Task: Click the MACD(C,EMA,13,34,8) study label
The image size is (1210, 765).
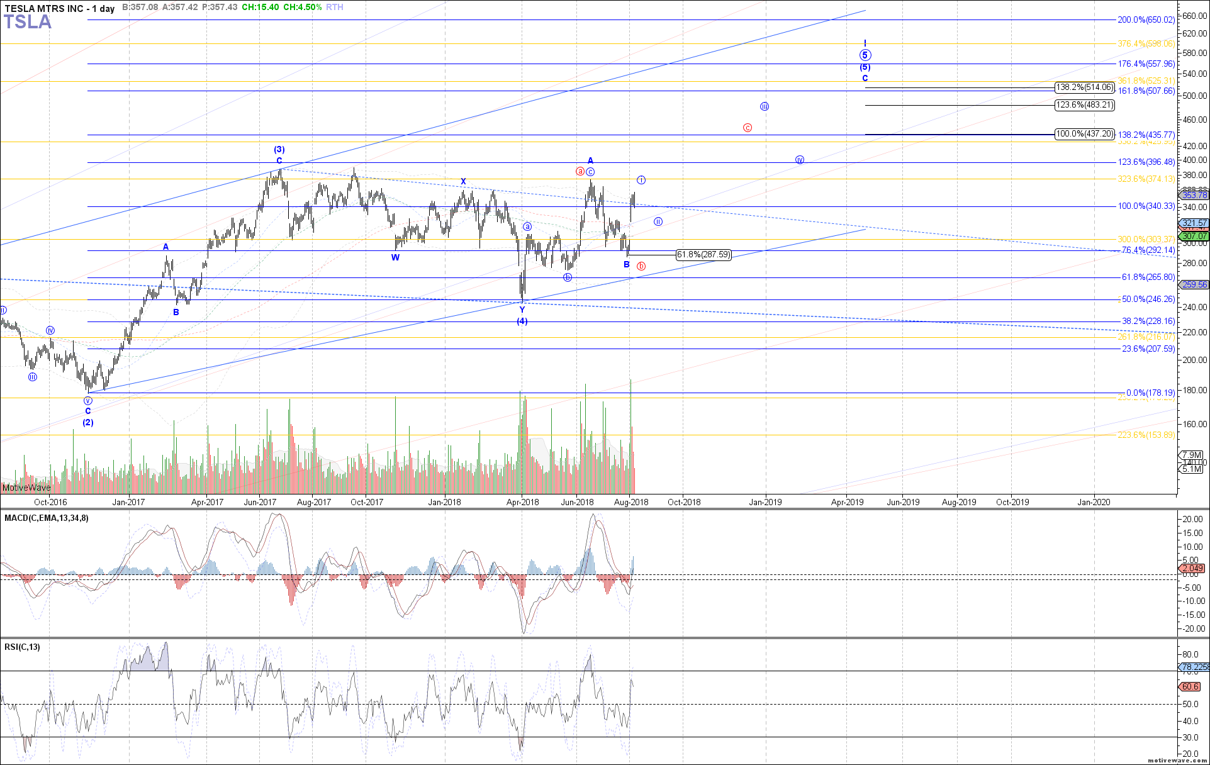Action: (47, 518)
